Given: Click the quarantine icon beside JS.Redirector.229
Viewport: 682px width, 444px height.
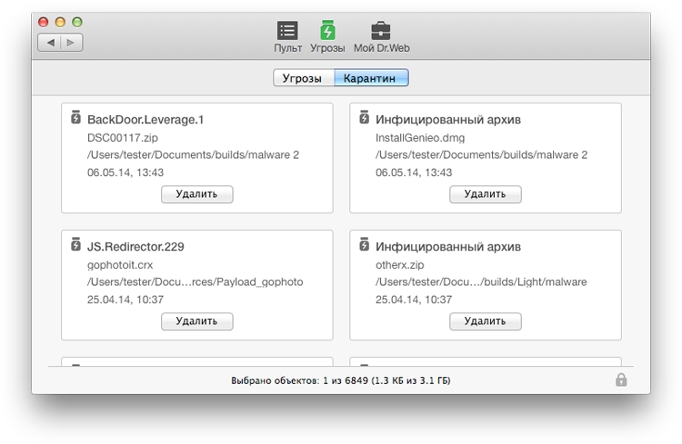Looking at the screenshot, I should [76, 245].
